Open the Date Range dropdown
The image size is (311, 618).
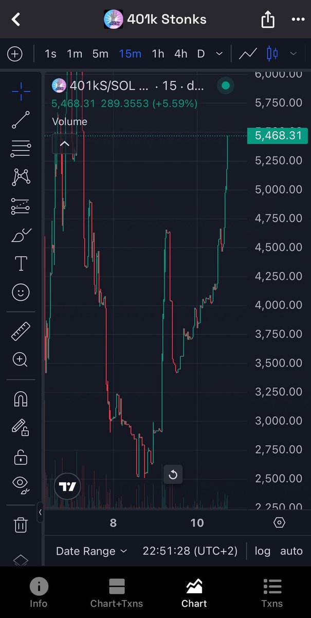tap(92, 551)
